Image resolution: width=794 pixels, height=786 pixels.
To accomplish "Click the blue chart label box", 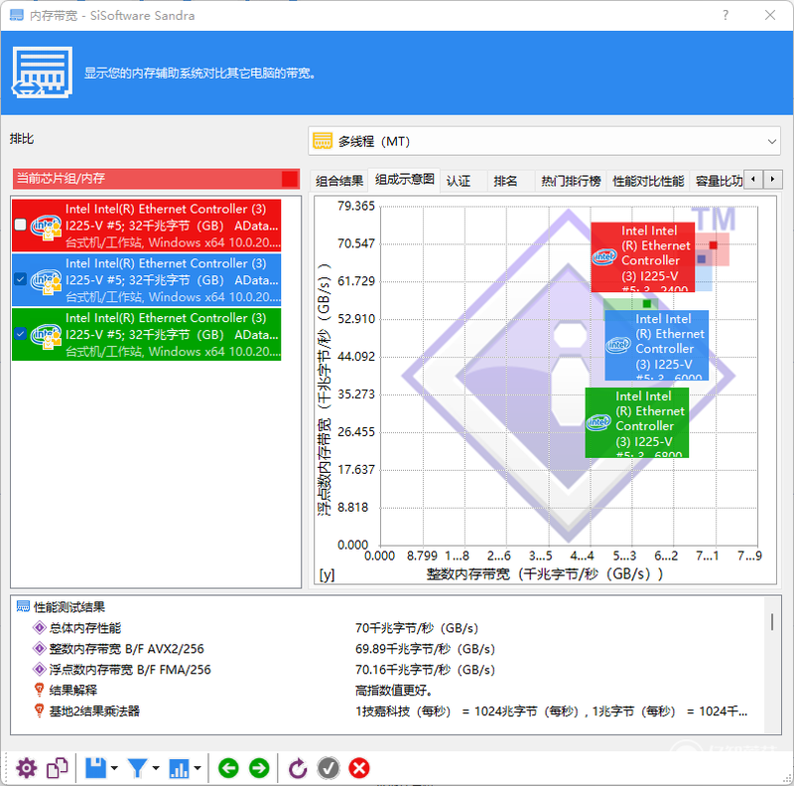I will pyautogui.click(x=656, y=346).
